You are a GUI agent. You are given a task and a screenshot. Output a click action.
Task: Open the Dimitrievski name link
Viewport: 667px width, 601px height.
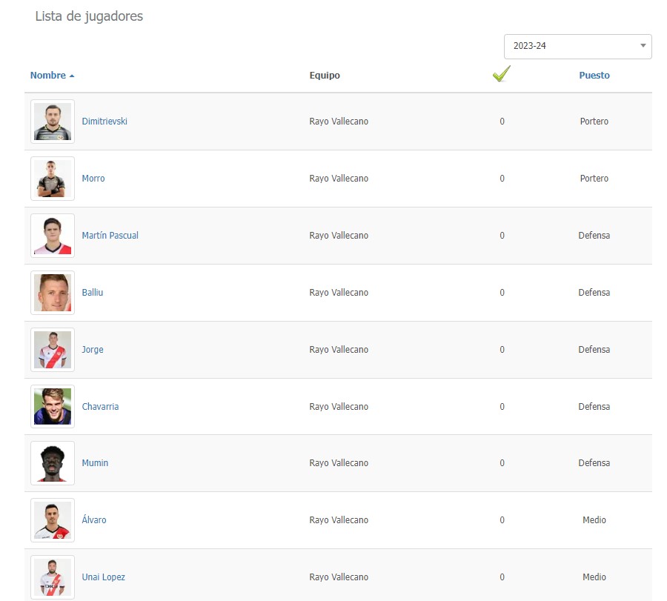click(104, 122)
